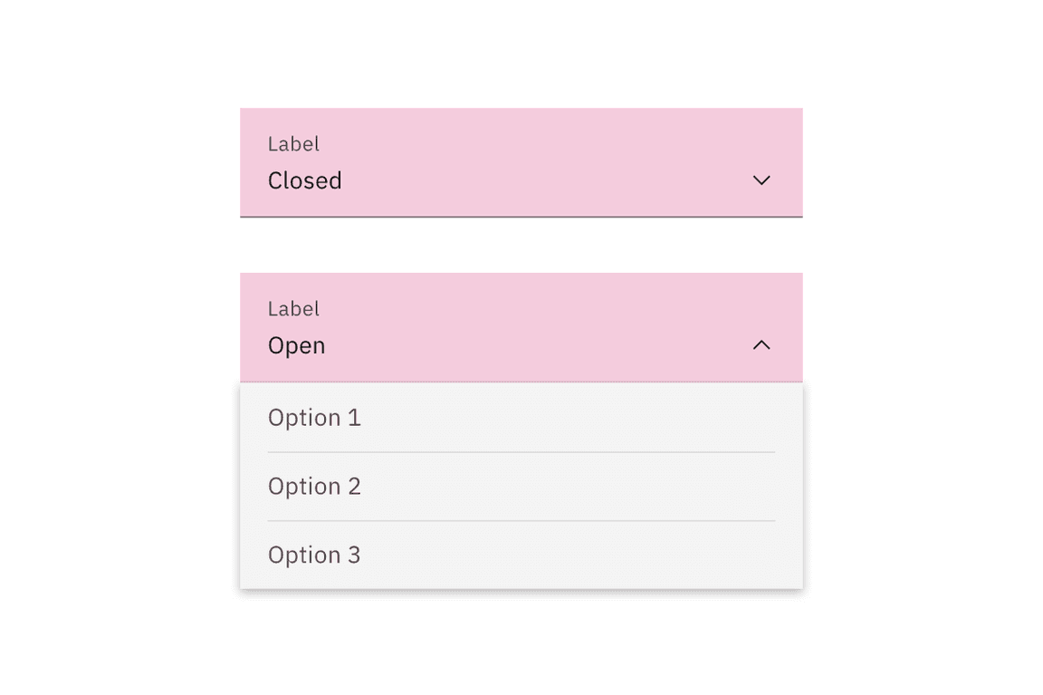Click the Label text above Closed
This screenshot has height=695, width=1043.
(293, 144)
